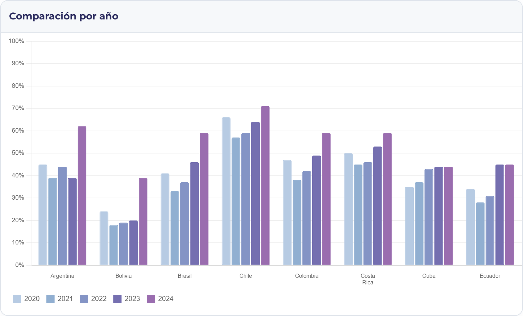The image size is (523, 316).
Task: Click Colombia's 2024 bar
Action: coord(326,199)
